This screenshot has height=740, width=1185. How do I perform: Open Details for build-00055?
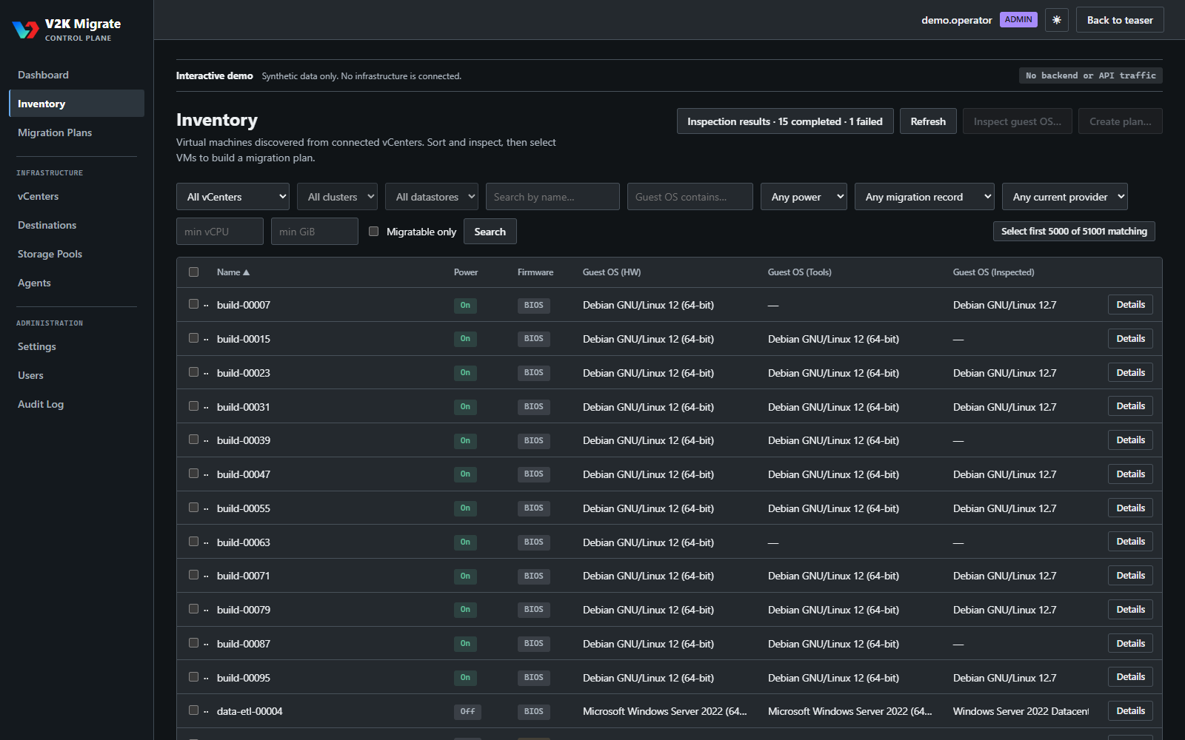click(x=1130, y=508)
